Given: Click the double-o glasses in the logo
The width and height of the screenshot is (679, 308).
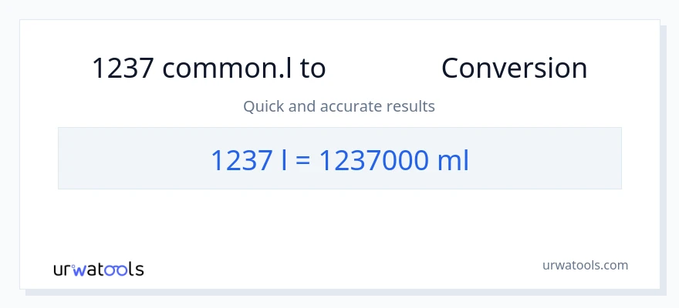Looking at the screenshot, I should 115,269.
